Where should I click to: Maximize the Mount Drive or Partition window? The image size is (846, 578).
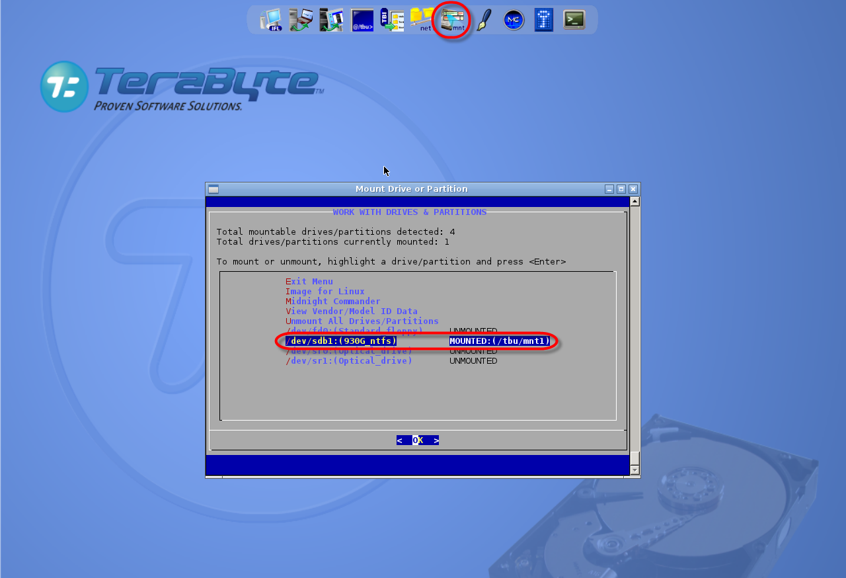pos(621,189)
